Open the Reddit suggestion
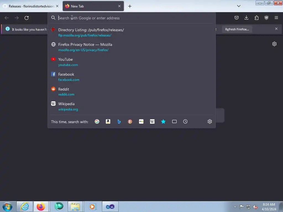Viewport: 283px width, 212px height. 132,92
